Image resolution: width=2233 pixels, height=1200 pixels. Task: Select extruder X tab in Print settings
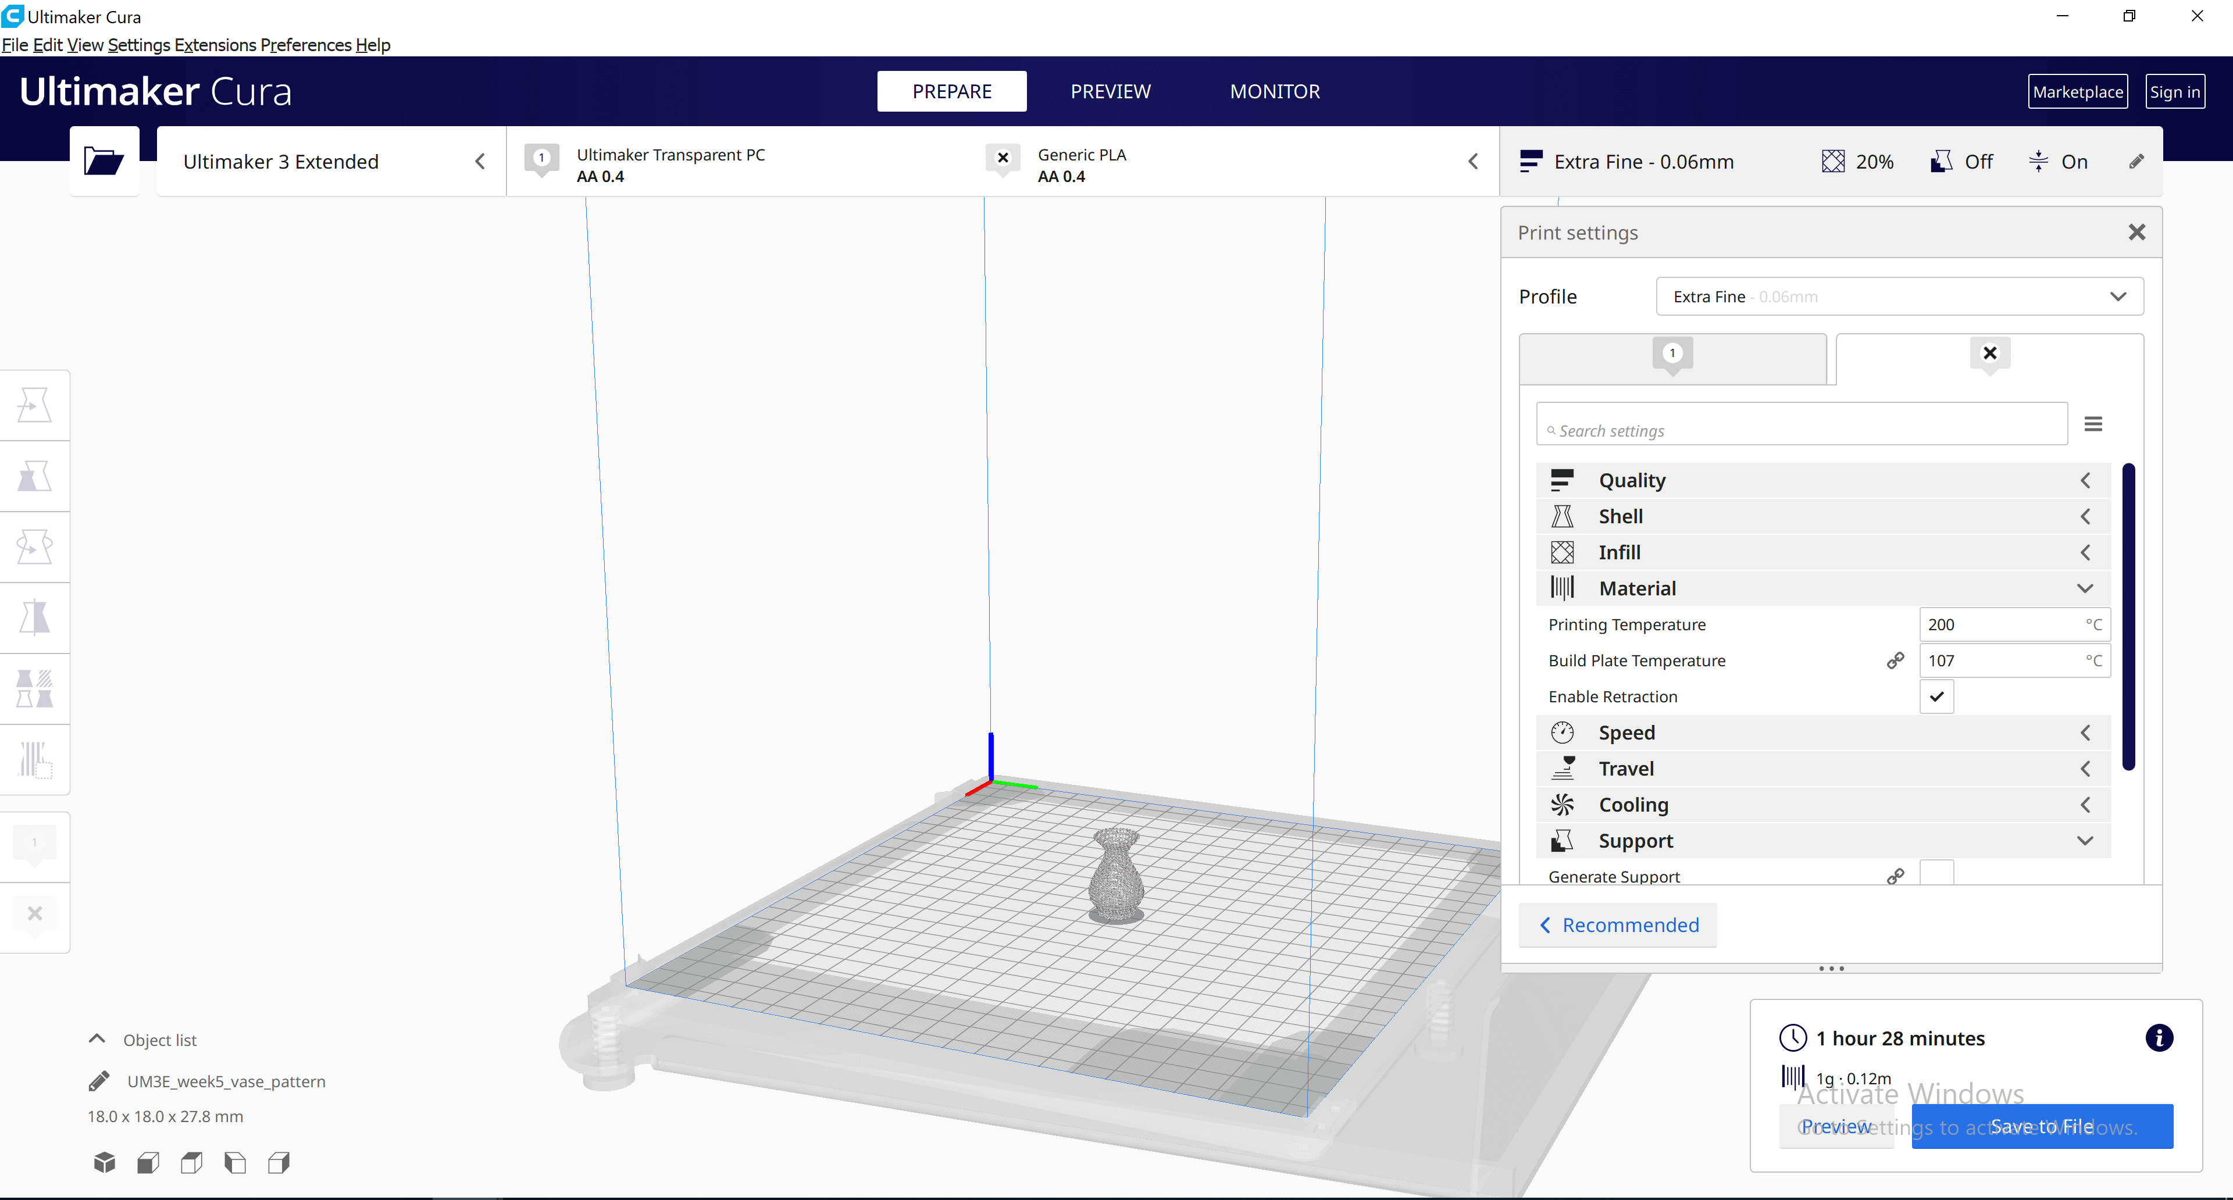1989,359
